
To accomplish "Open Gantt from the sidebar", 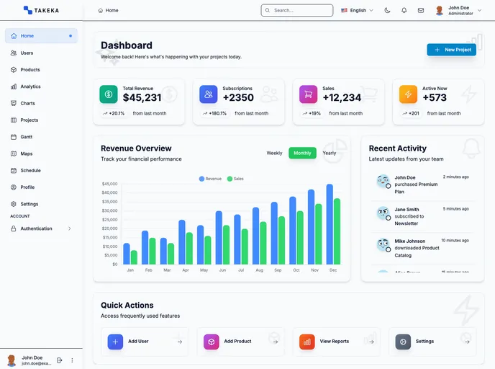I will click(x=26, y=137).
